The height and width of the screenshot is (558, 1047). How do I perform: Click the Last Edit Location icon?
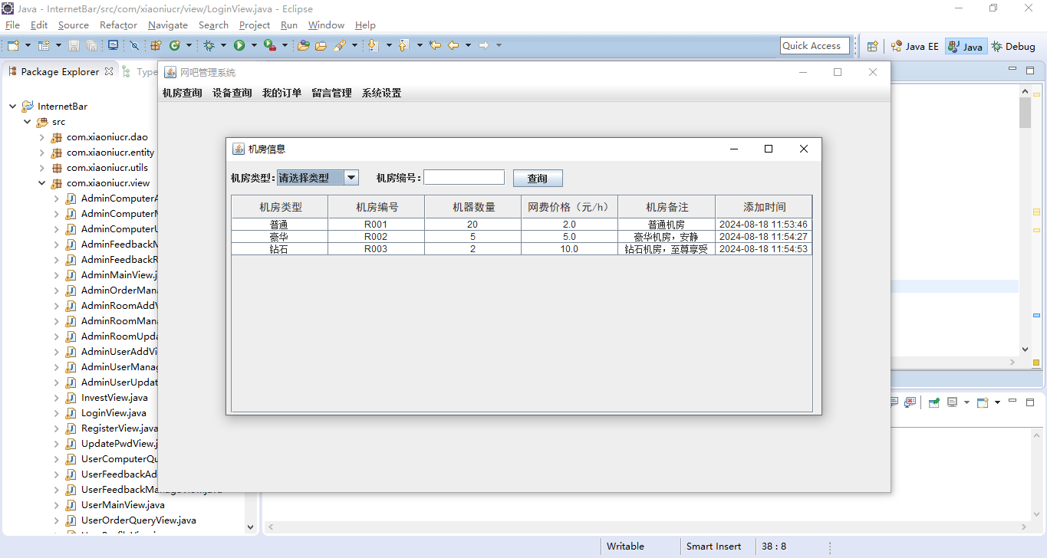(435, 46)
